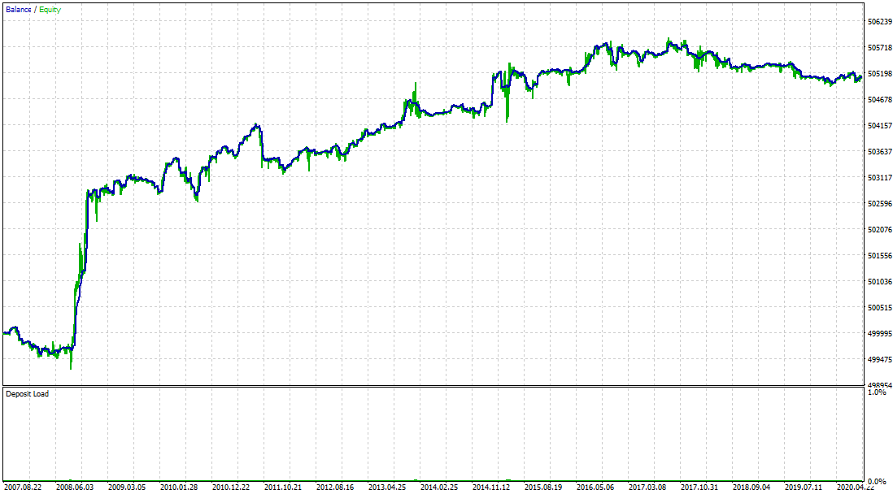The image size is (893, 494).
Task: Click the 2018.09.04 date label
Action: [x=751, y=487]
